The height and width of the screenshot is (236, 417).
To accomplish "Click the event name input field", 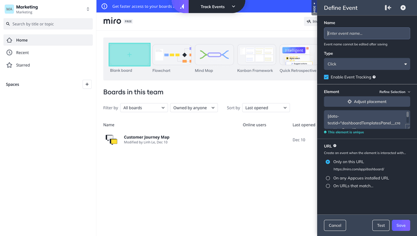I will point(367,33).
